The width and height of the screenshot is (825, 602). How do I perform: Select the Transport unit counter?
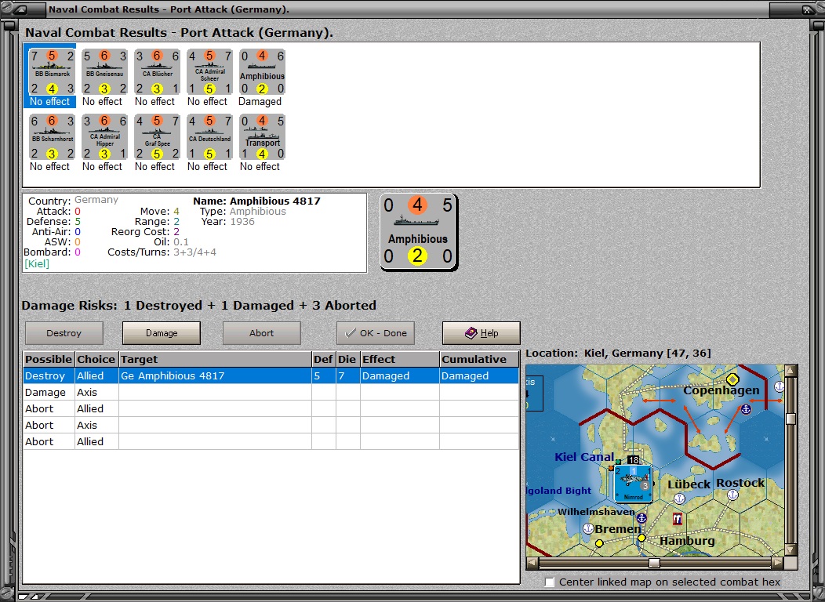[262, 137]
